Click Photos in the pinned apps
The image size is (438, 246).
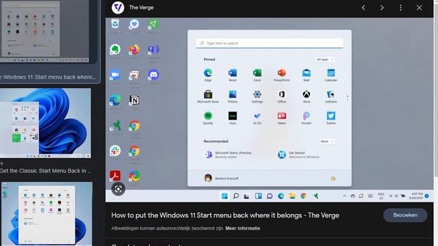click(233, 96)
